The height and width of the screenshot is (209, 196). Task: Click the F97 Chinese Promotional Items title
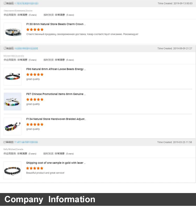coord(56,94)
